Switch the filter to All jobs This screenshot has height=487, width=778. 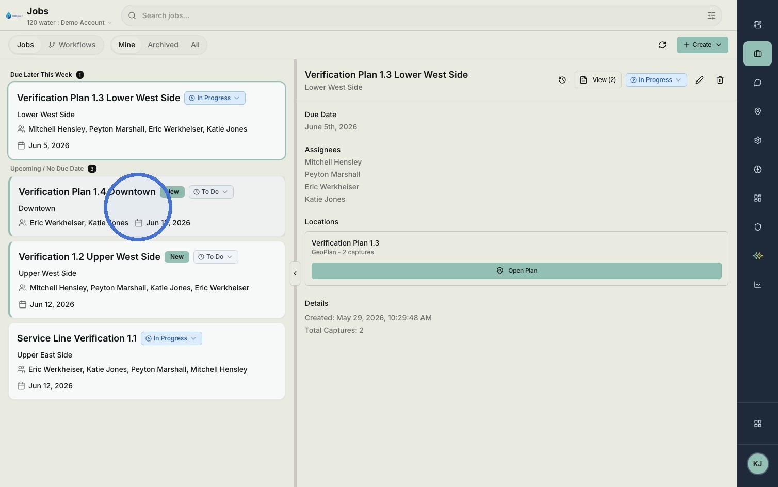(x=195, y=45)
